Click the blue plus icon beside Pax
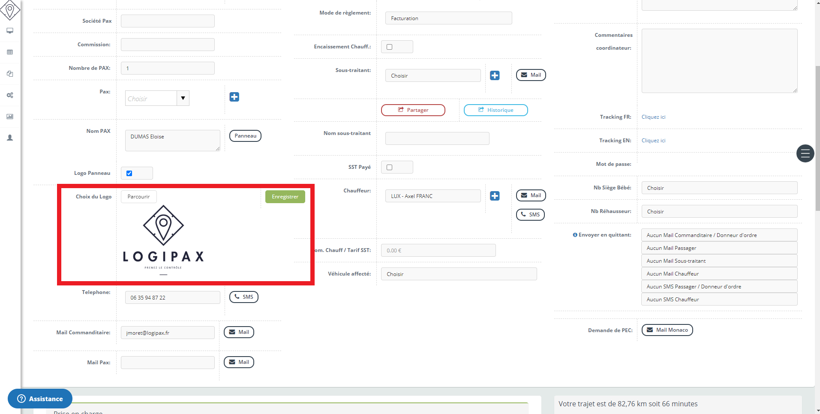820x414 pixels. (x=234, y=97)
